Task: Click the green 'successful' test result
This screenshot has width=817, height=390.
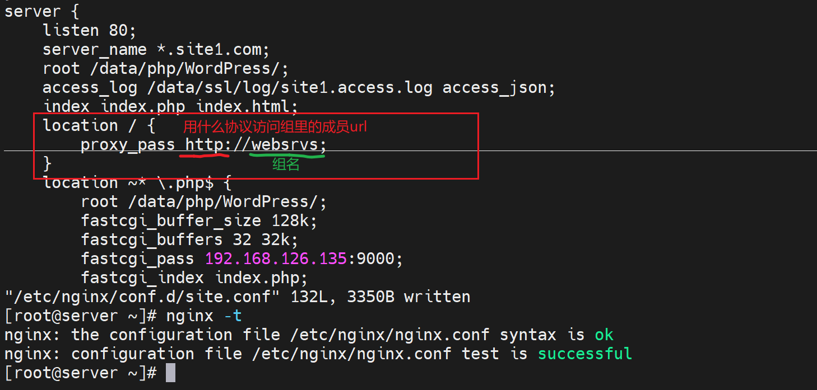Action: click(584, 354)
